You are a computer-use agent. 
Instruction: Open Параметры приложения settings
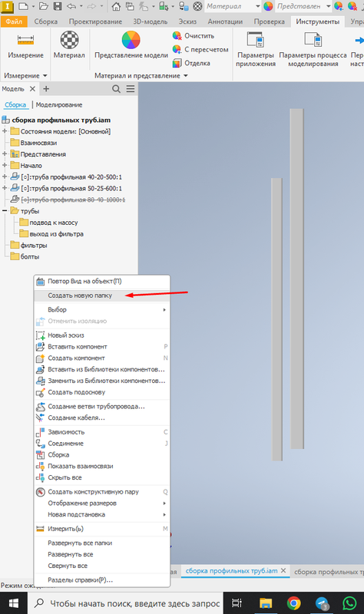[x=256, y=49]
